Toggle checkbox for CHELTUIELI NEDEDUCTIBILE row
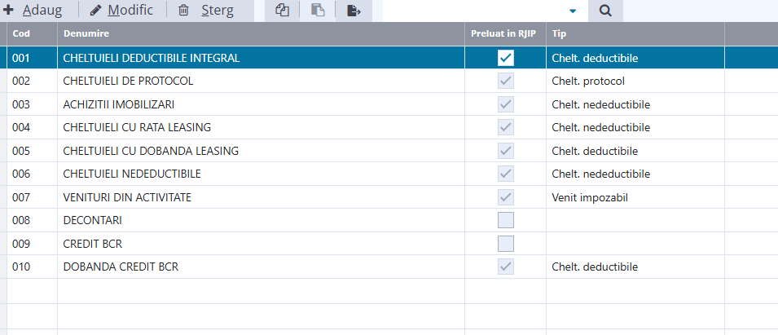The image size is (778, 335). (506, 174)
